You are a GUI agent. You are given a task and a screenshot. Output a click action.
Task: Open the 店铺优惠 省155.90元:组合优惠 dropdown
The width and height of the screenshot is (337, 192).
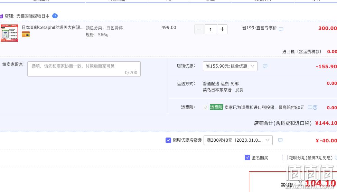[230, 66]
